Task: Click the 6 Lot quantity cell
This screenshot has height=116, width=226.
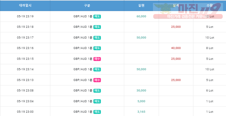Action: pos(210,91)
